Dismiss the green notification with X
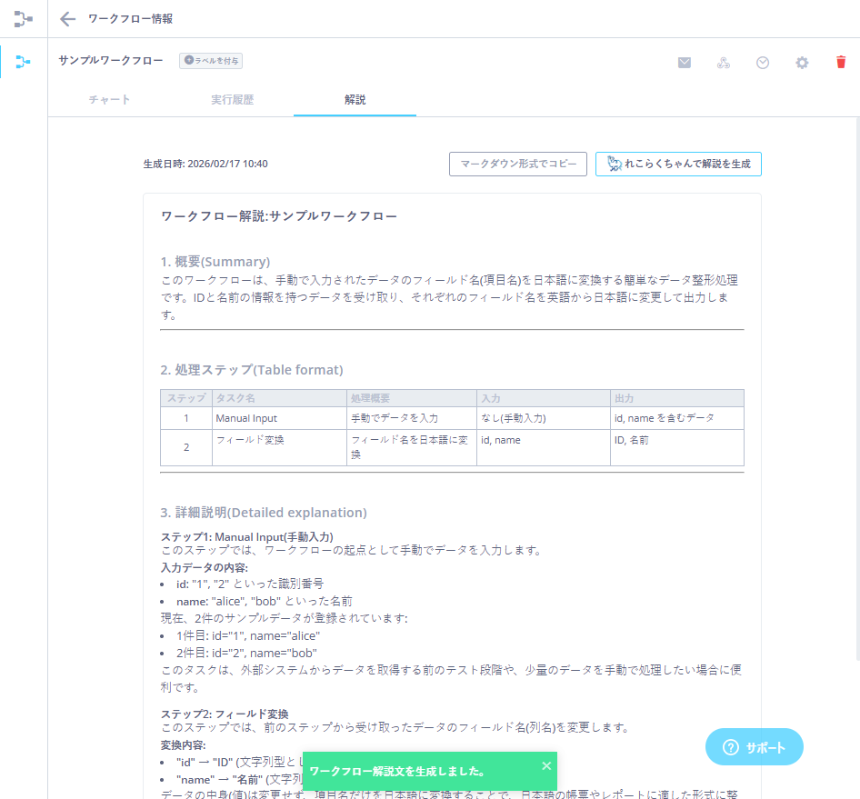 (546, 765)
